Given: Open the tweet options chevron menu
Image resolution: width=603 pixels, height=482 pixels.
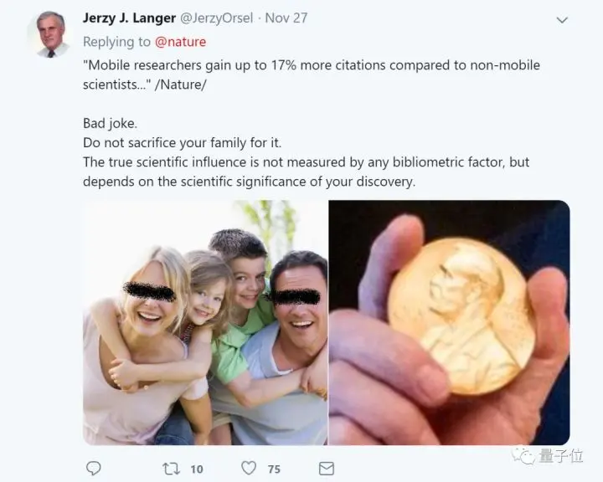Looking at the screenshot, I should tap(562, 19).
